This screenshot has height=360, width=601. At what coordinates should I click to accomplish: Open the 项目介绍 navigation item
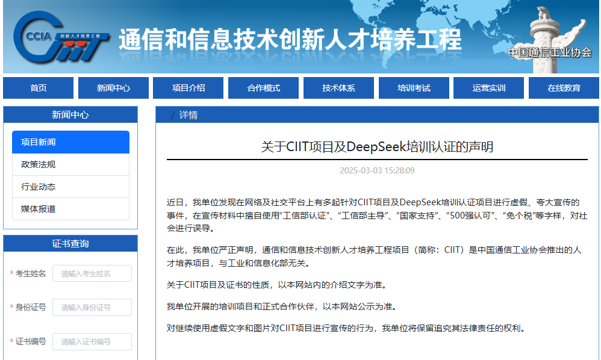[x=188, y=88]
